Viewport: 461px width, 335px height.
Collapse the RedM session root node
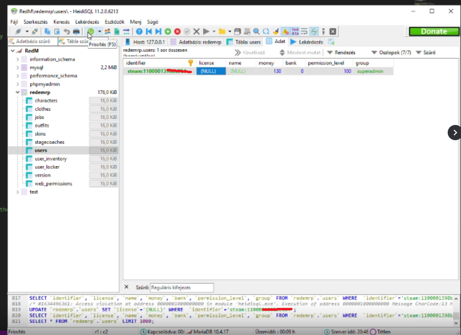pyautogui.click(x=13, y=51)
